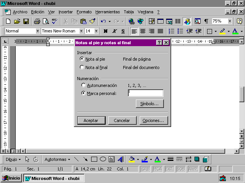Toggle the MCA status bar indicator
This screenshot has width=245, height=183.
157,169
